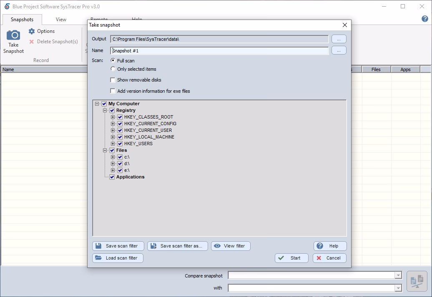This screenshot has width=432, height=297.
Task: Enable Show removable disks checkbox
Action: tap(113, 80)
